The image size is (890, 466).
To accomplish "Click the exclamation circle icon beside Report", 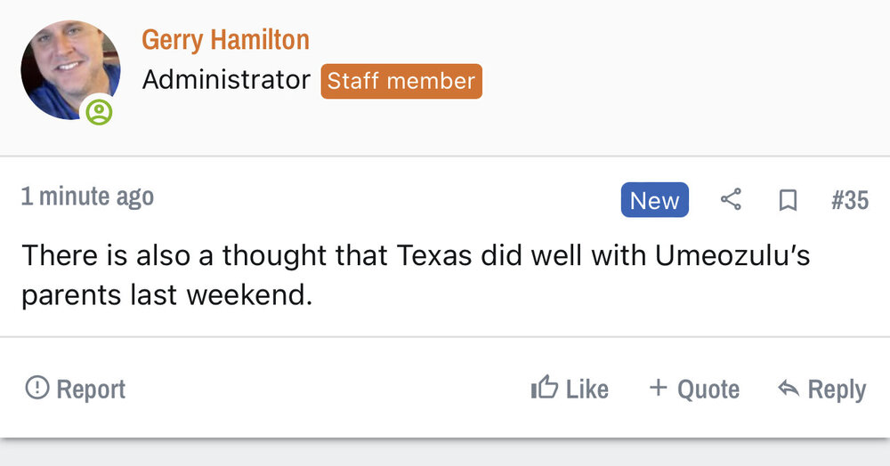I will [36, 388].
